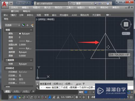
Task: Click the 材质 ByLayer value
Action: [x=23, y=64]
